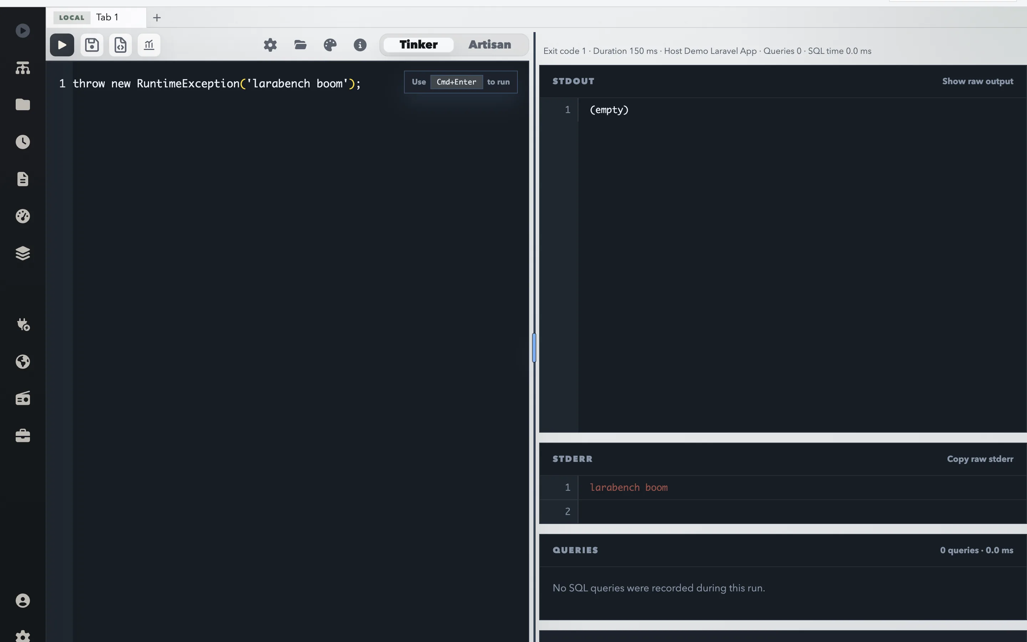Open the sidebar document icon
This screenshot has width=1027, height=642.
tap(23, 179)
